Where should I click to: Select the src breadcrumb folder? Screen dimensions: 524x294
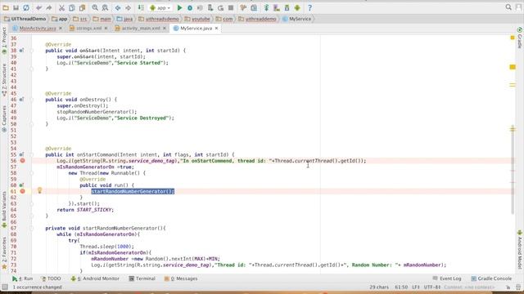point(80,19)
